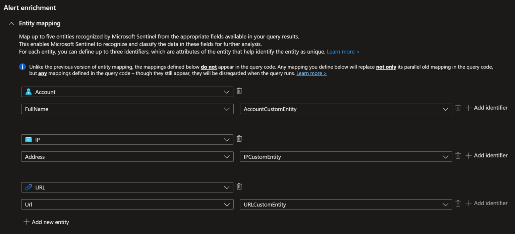Click the IP entity type icon

tap(28, 139)
